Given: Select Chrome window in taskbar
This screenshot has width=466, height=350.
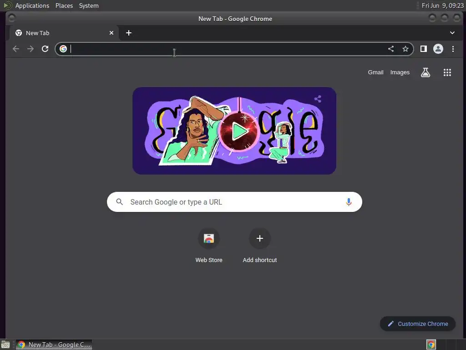Looking at the screenshot, I should (x=54, y=345).
